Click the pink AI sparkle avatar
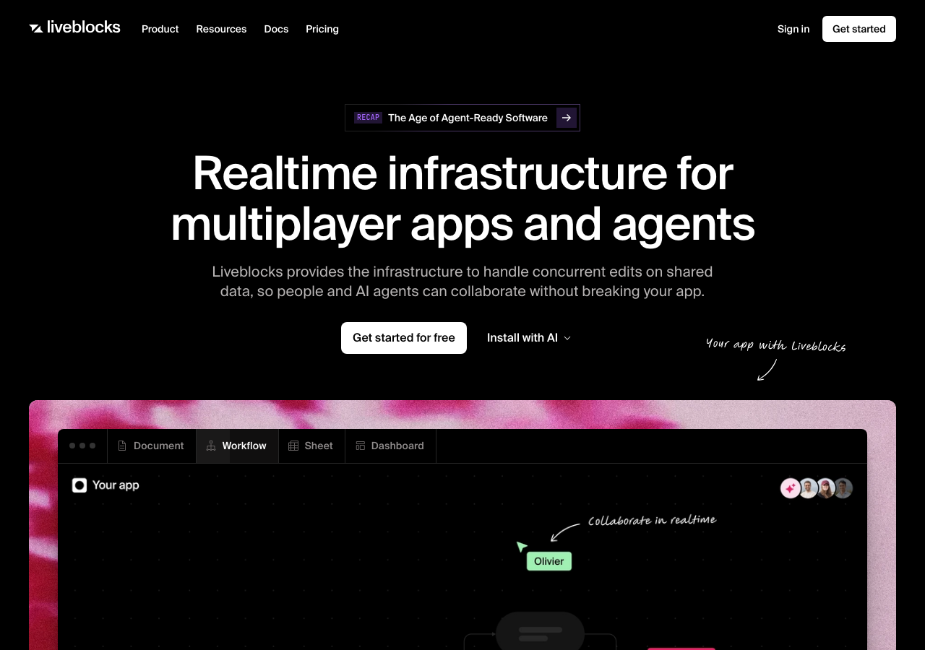This screenshot has width=925, height=650. click(790, 488)
